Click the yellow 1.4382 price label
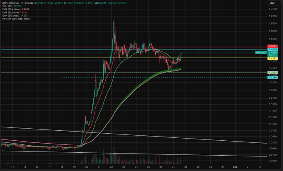Image resolution: width=283 pixels, height=171 pixels. coord(273,59)
